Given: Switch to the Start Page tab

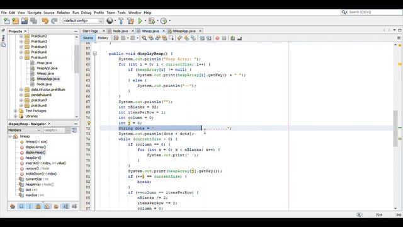Looking at the screenshot, I should point(90,31).
